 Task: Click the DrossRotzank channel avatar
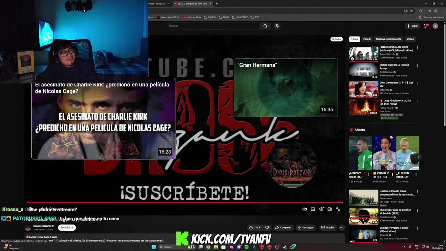click(28, 228)
